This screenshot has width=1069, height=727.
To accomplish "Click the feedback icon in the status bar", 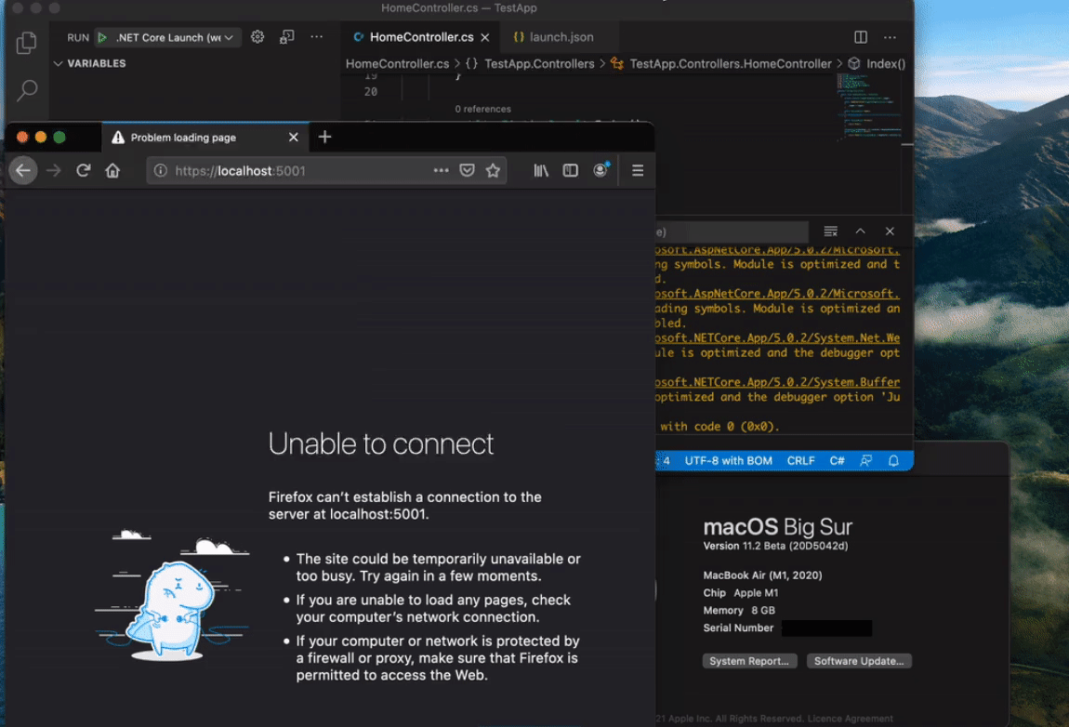I will tap(865, 461).
